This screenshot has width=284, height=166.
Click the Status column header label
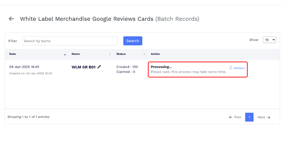pos(121,54)
